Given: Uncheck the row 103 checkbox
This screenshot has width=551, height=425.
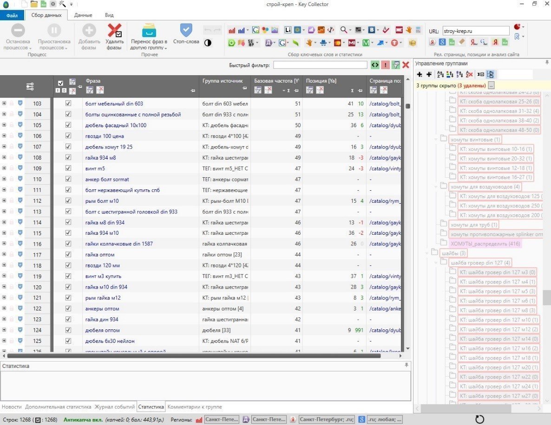Looking at the screenshot, I should click(68, 103).
